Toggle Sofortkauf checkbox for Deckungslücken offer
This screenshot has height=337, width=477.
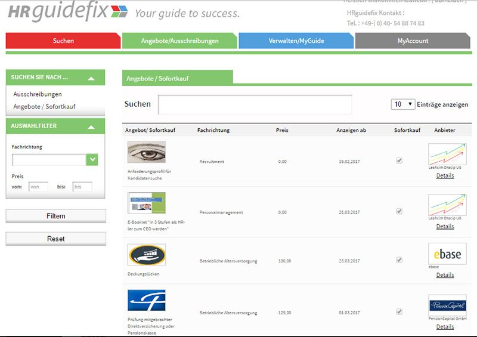click(399, 260)
